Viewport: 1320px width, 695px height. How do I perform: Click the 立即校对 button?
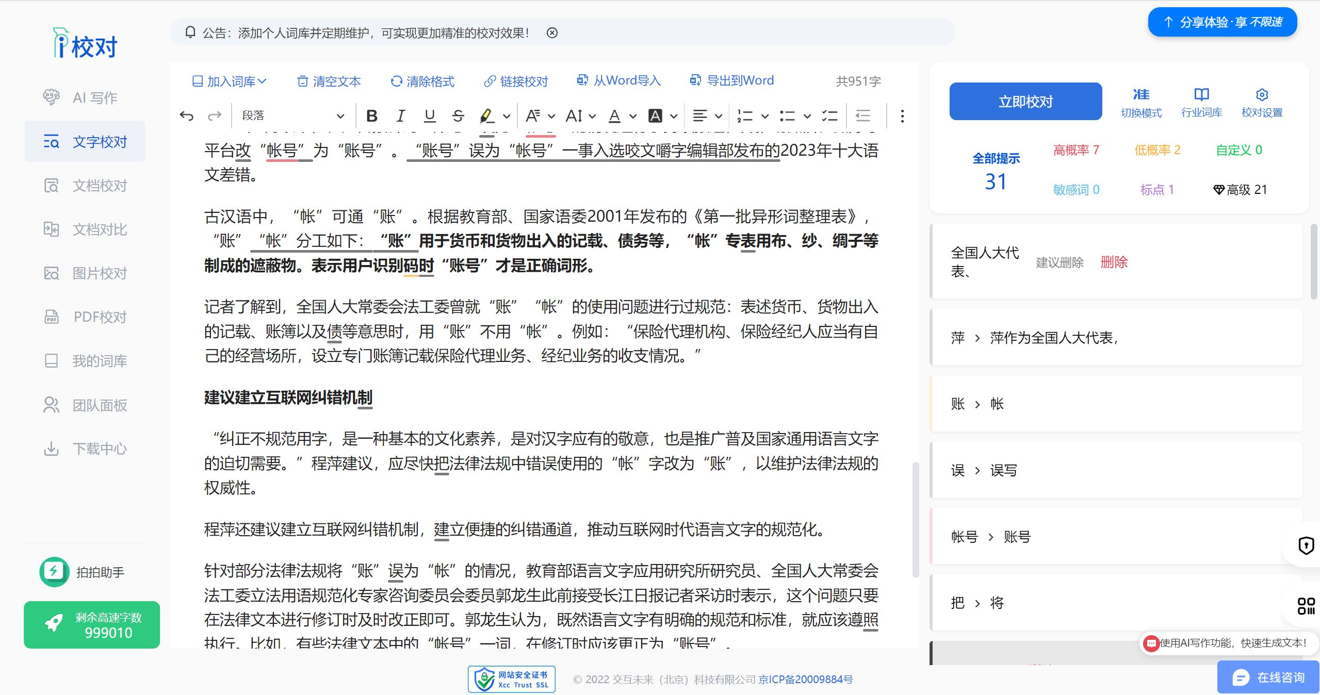pos(1025,102)
